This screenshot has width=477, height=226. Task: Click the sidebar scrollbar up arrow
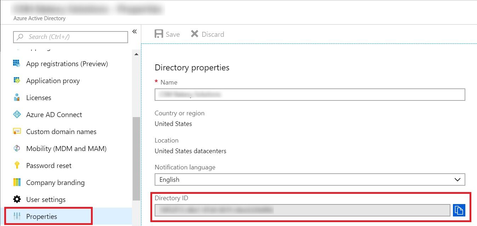(x=136, y=54)
